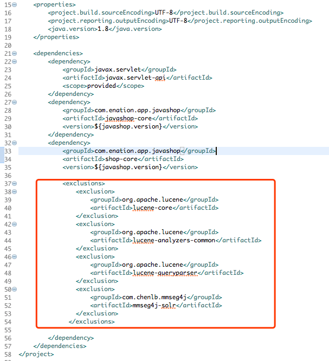This screenshot has width=329, height=361.
Task: Place cursor on java.version 1.8
Action: pos(103,29)
